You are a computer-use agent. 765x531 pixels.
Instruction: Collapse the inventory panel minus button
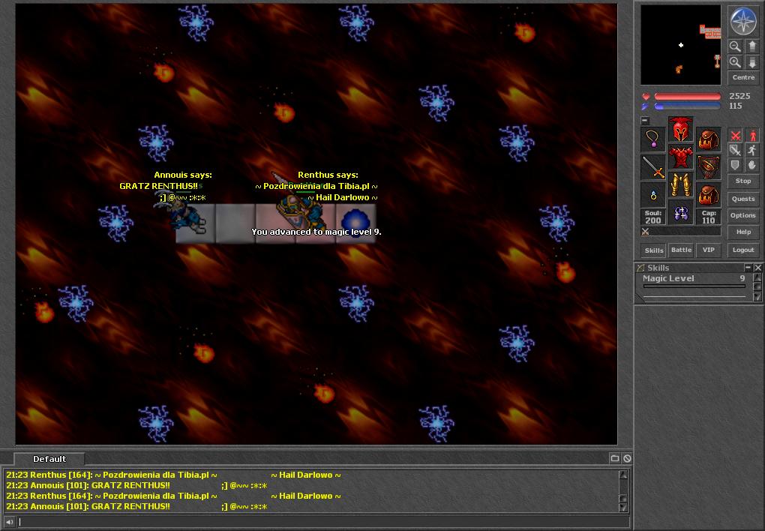[x=644, y=120]
